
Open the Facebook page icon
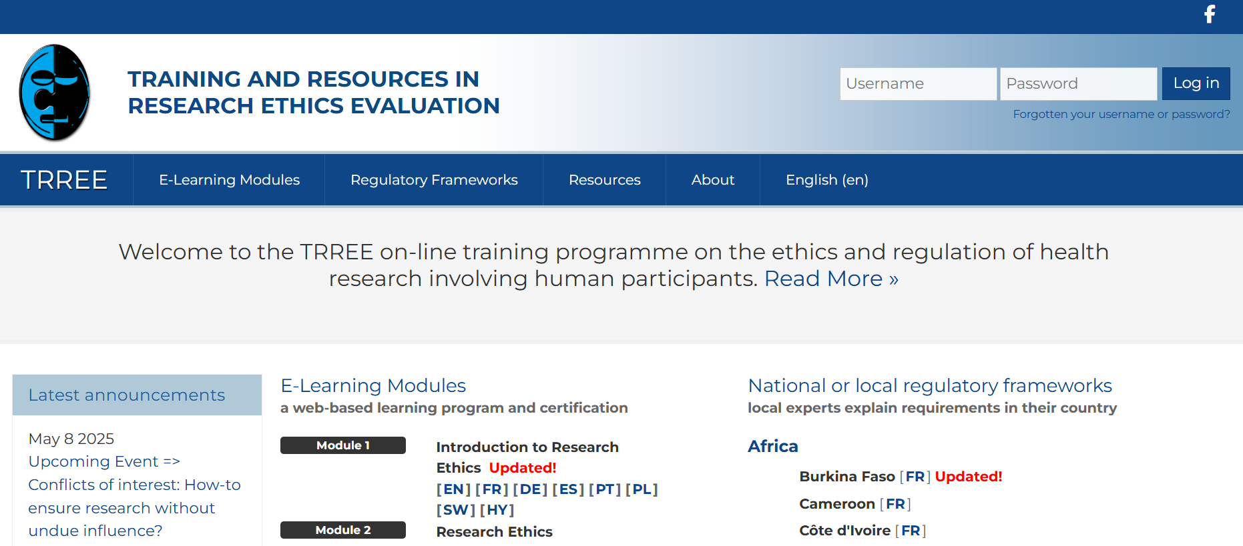point(1209,14)
